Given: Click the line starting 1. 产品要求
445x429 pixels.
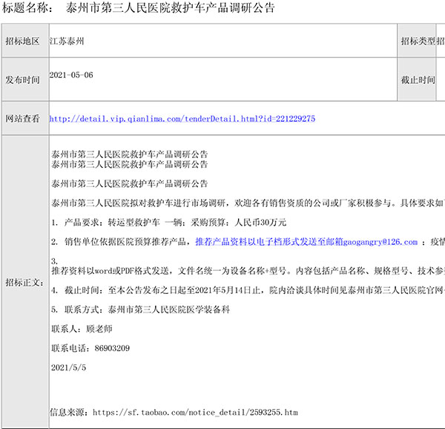Looking at the screenshot, I should click(168, 223).
